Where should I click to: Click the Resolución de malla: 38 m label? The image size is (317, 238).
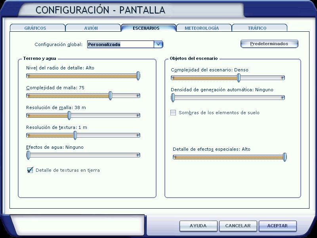(56, 107)
